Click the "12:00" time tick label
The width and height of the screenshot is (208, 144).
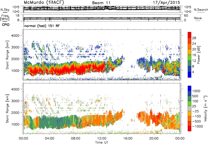(x=102, y=139)
